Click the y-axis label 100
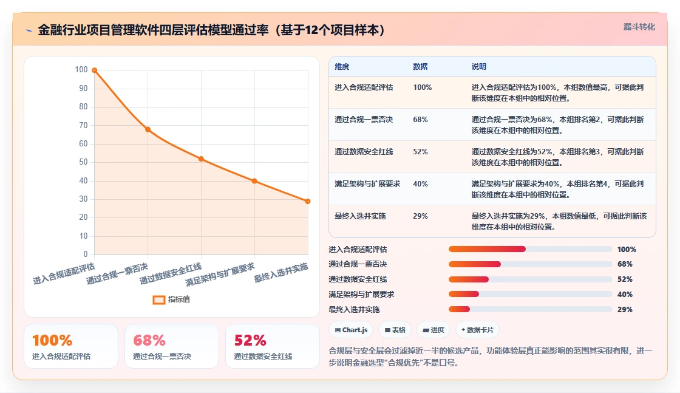Viewport: 680px width, 393px height. click(x=81, y=70)
